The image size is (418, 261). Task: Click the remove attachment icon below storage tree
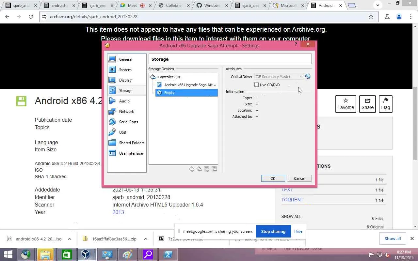tap(214, 169)
